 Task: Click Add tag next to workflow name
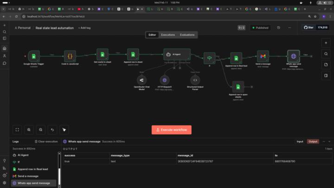pos(84,28)
